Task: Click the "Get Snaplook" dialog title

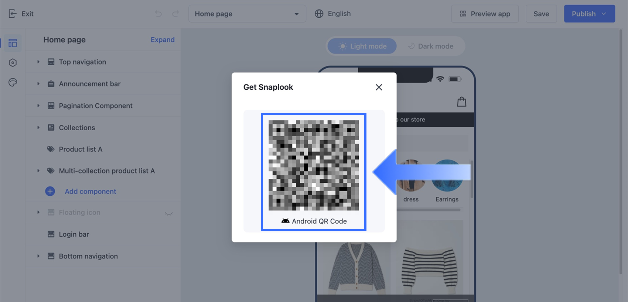Action: pos(268,87)
